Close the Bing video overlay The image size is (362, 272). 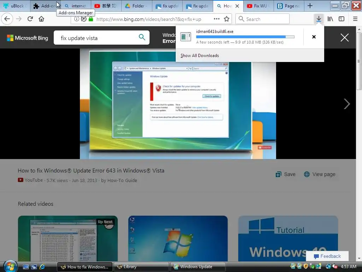tap(344, 38)
